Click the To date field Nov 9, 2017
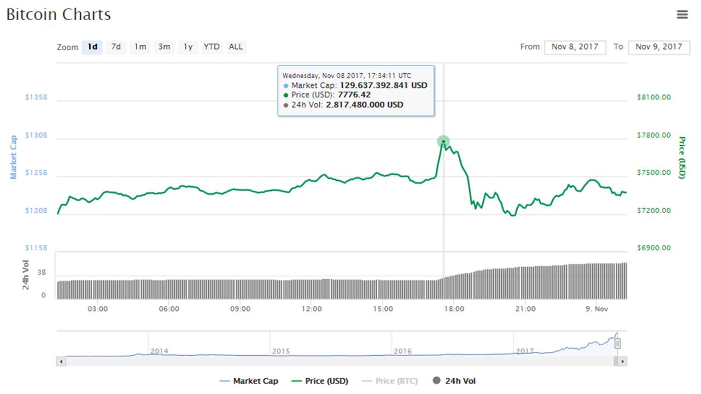 tap(659, 47)
